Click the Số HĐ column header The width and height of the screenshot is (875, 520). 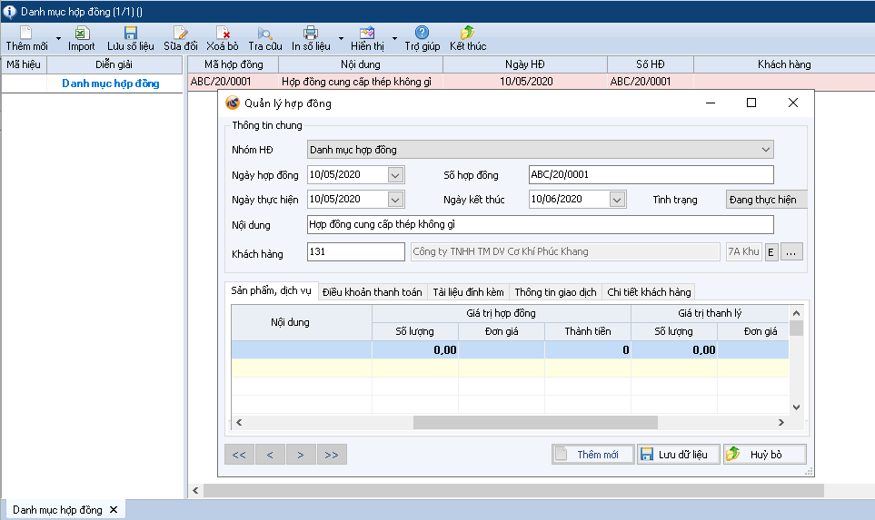[x=650, y=64]
